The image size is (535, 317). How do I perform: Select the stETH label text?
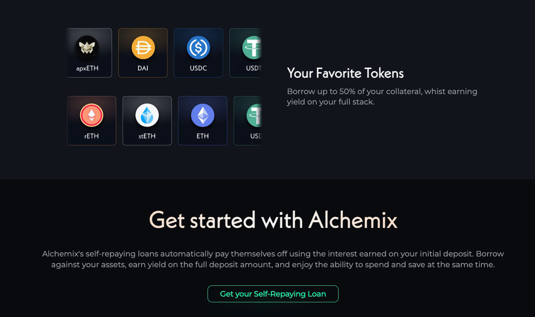point(147,136)
